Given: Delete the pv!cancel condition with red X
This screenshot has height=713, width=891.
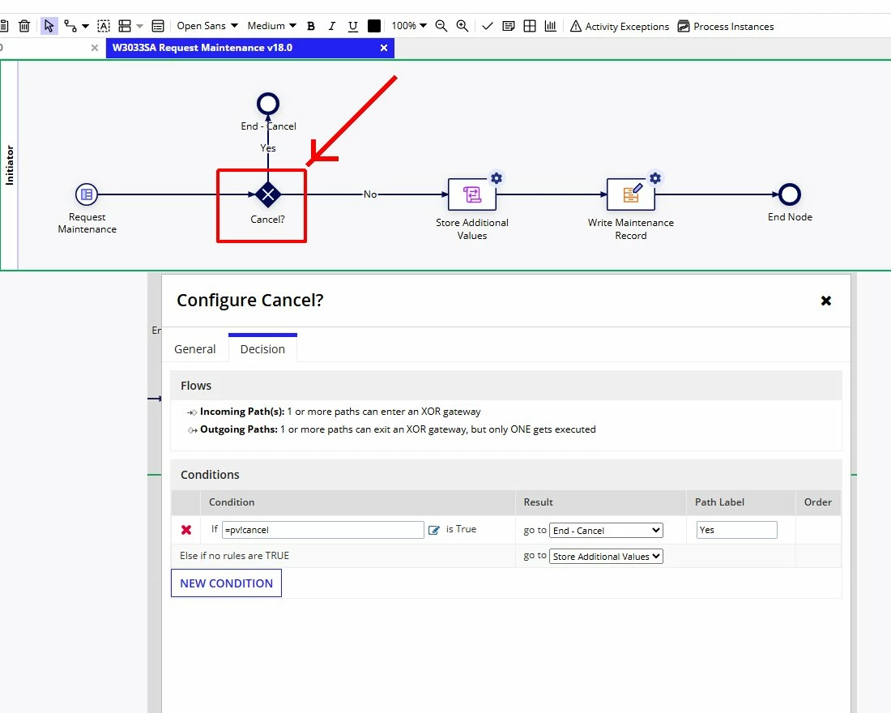Looking at the screenshot, I should (x=185, y=530).
